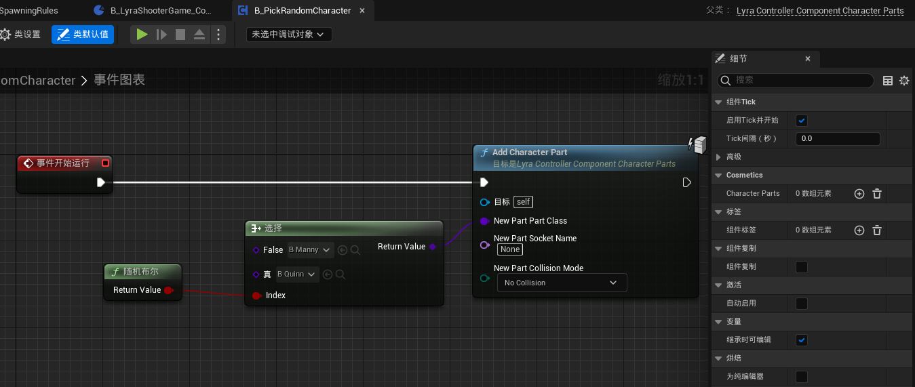
Task: Open details panel settings gear
Action: tap(904, 81)
